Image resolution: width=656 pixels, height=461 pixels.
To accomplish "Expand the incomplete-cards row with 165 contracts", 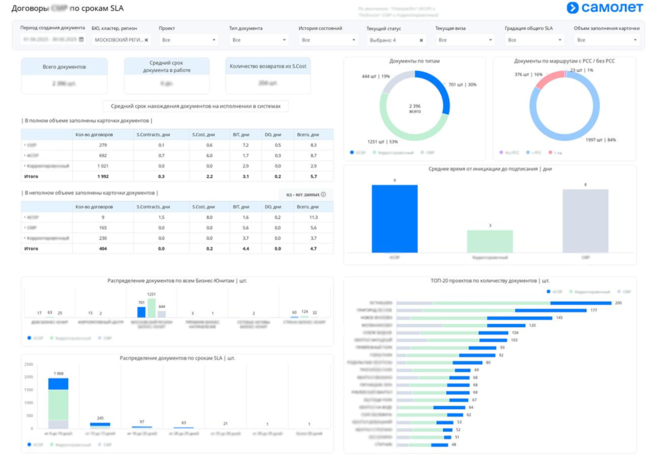I will pos(24,227).
